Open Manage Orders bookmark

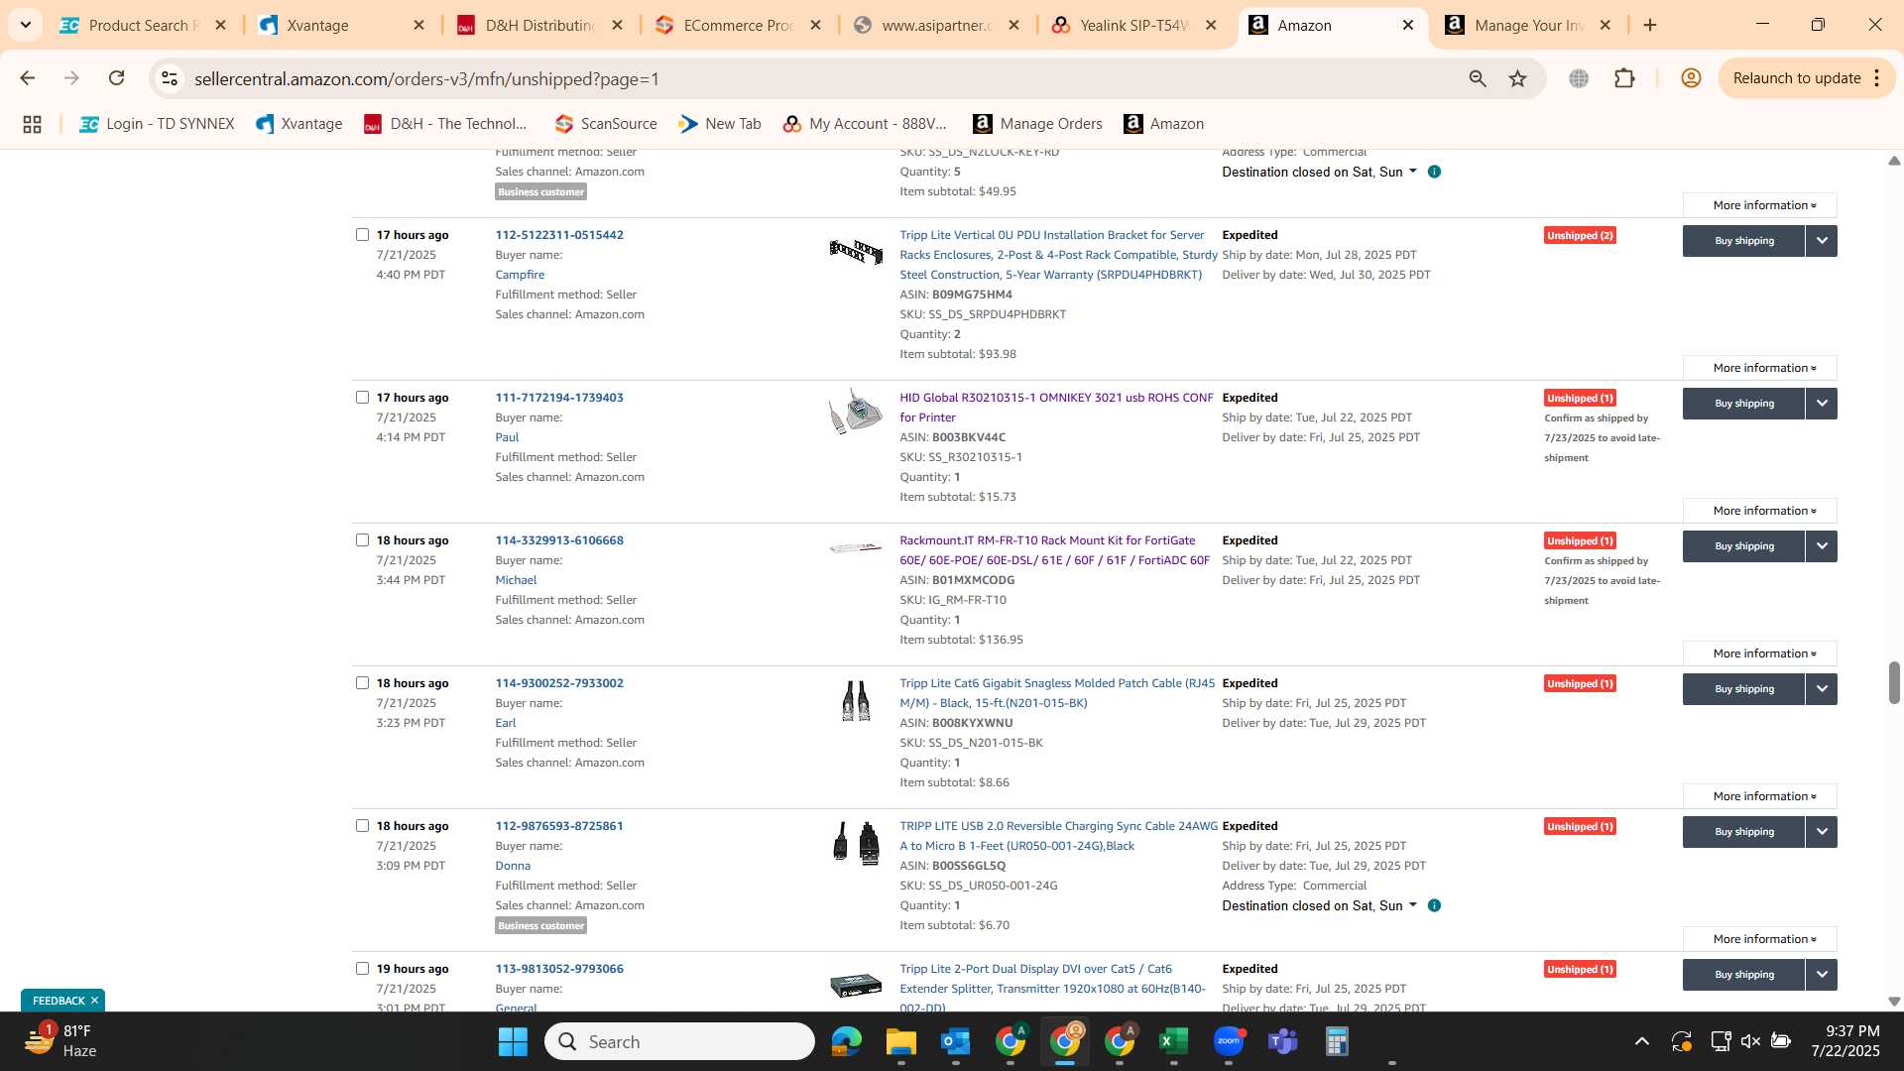coord(1037,124)
